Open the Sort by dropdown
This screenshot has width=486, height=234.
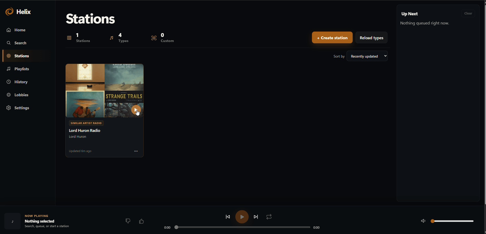point(367,56)
